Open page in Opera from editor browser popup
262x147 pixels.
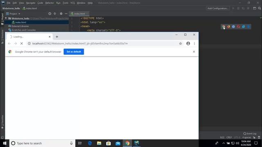238,27
